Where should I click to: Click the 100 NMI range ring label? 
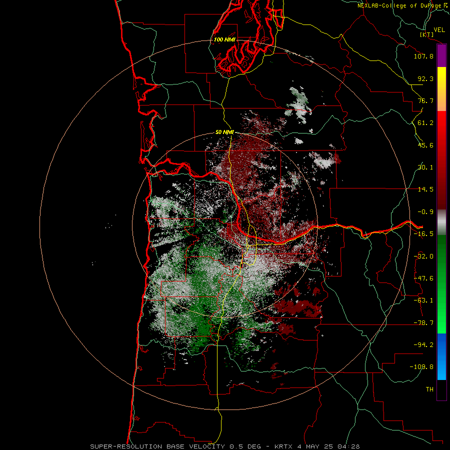(224, 39)
